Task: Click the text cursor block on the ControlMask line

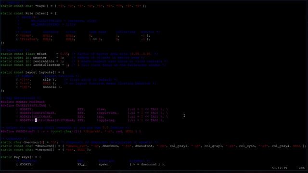Action: point(36,120)
